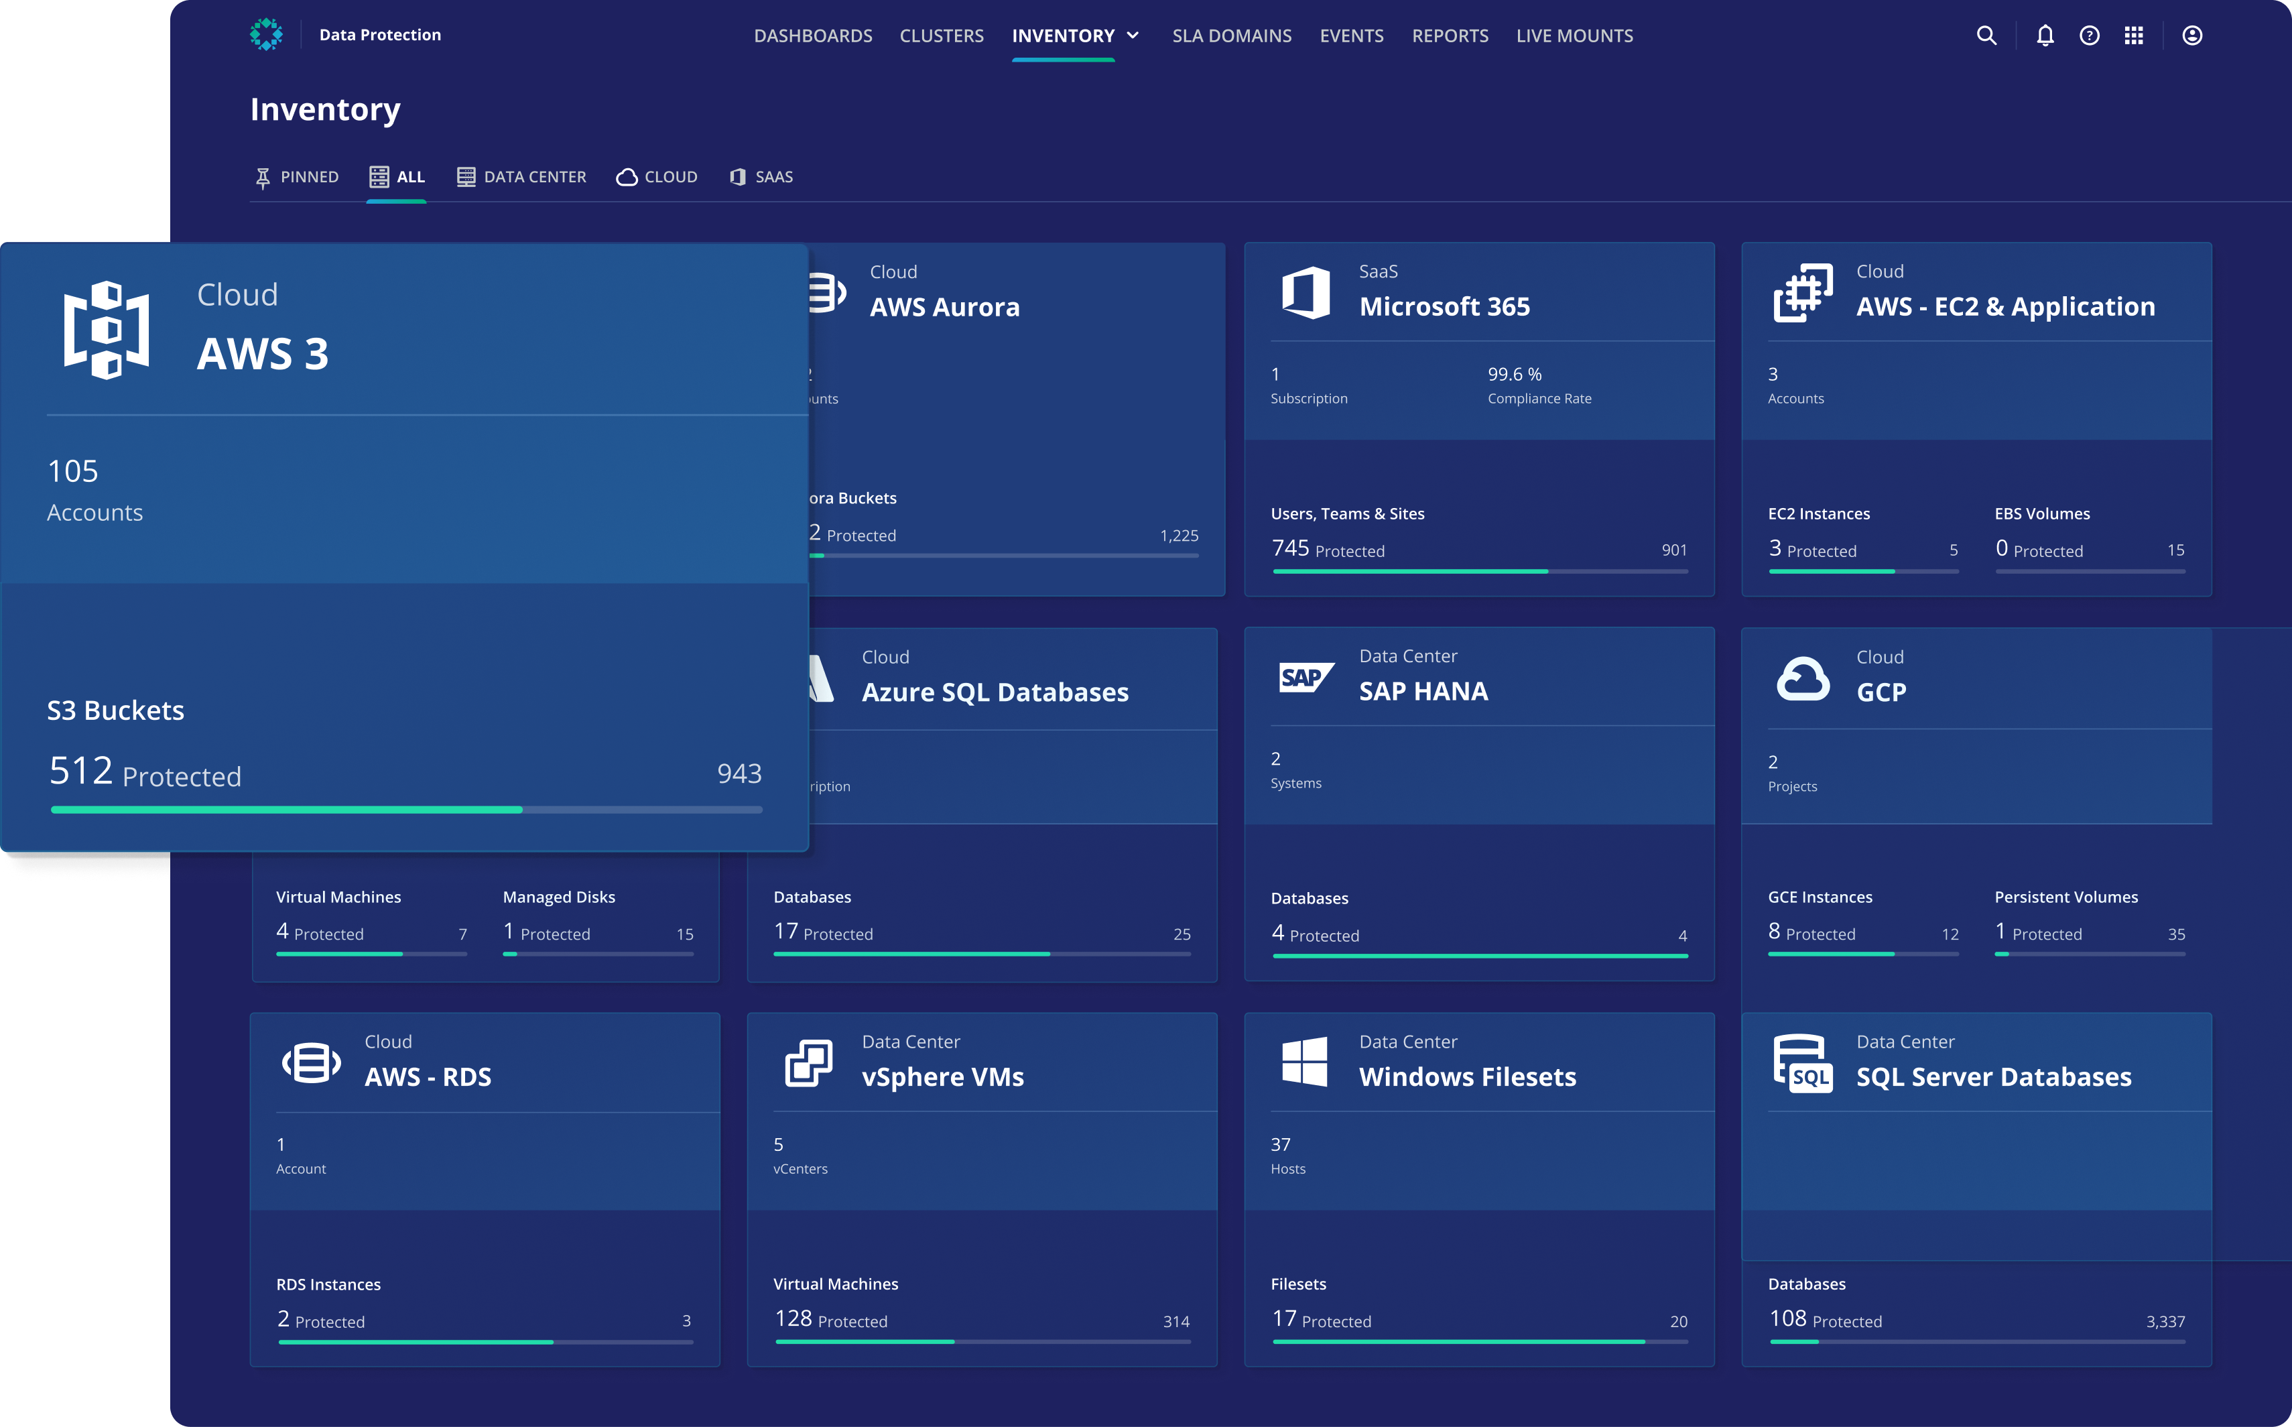Click 'EBS Volumes' 0 Protected value

(x=2038, y=549)
